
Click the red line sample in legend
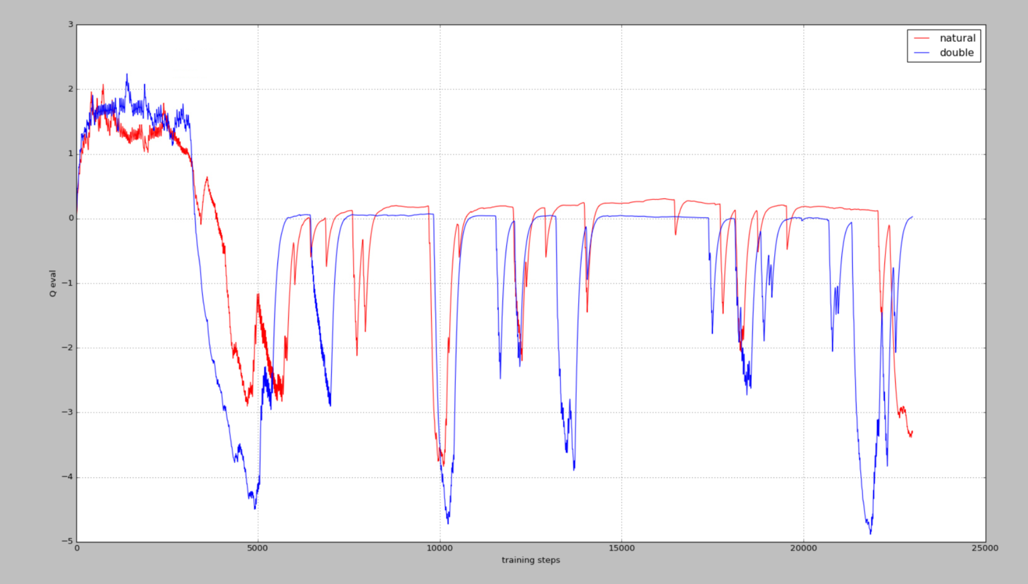point(921,39)
